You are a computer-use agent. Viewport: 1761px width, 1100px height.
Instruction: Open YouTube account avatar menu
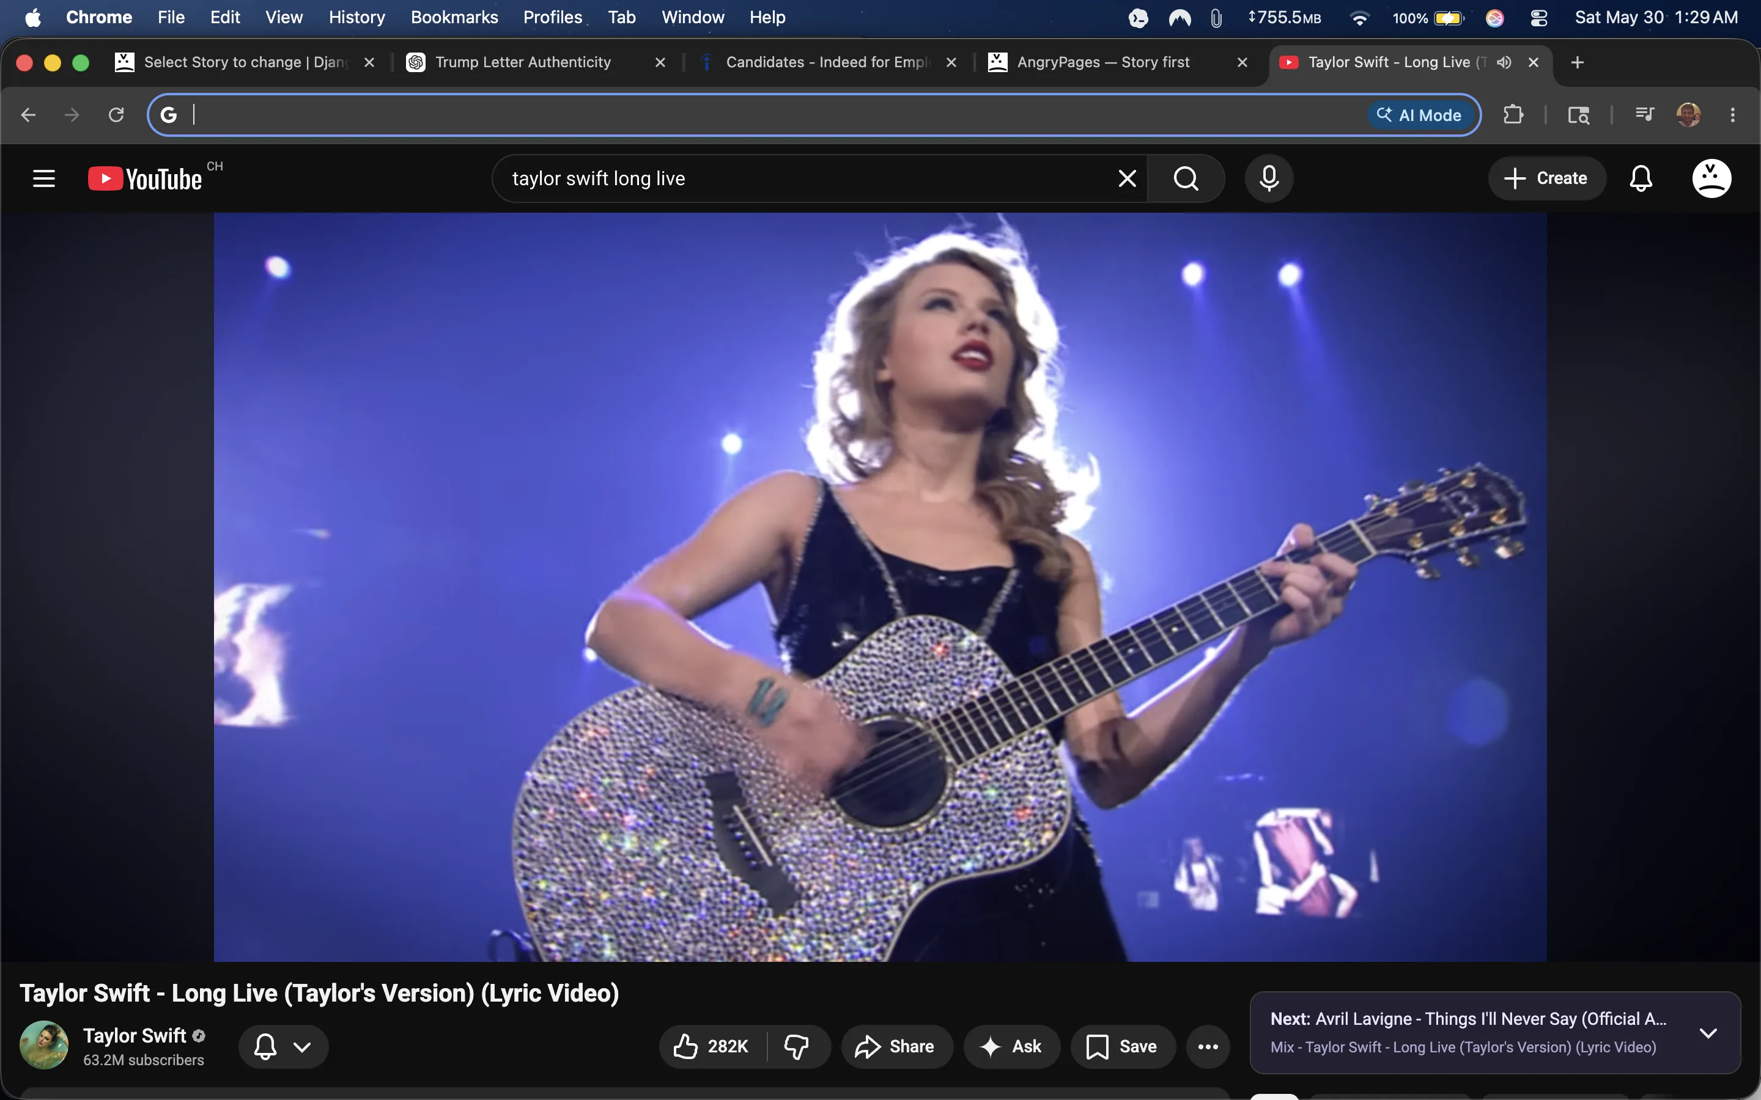[1711, 178]
